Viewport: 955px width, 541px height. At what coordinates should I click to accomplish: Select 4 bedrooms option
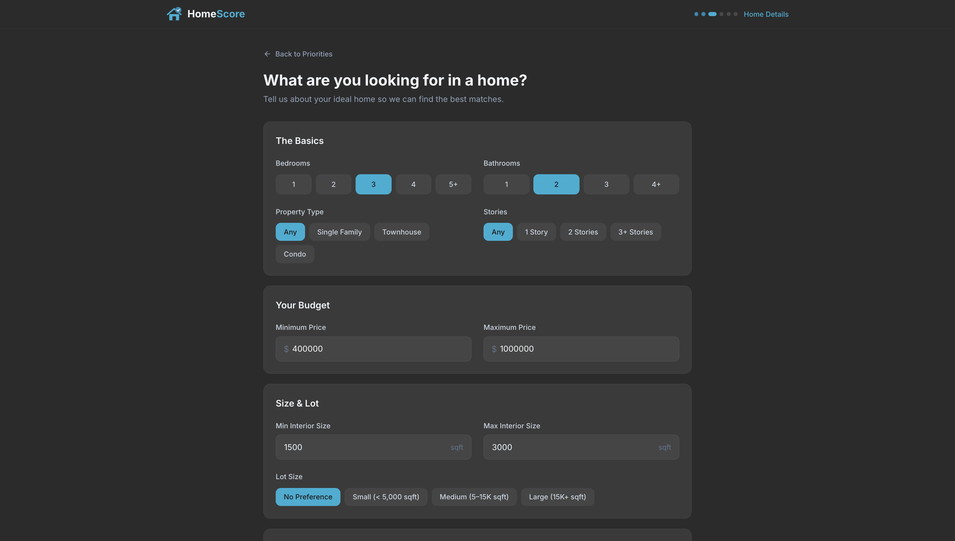click(413, 184)
